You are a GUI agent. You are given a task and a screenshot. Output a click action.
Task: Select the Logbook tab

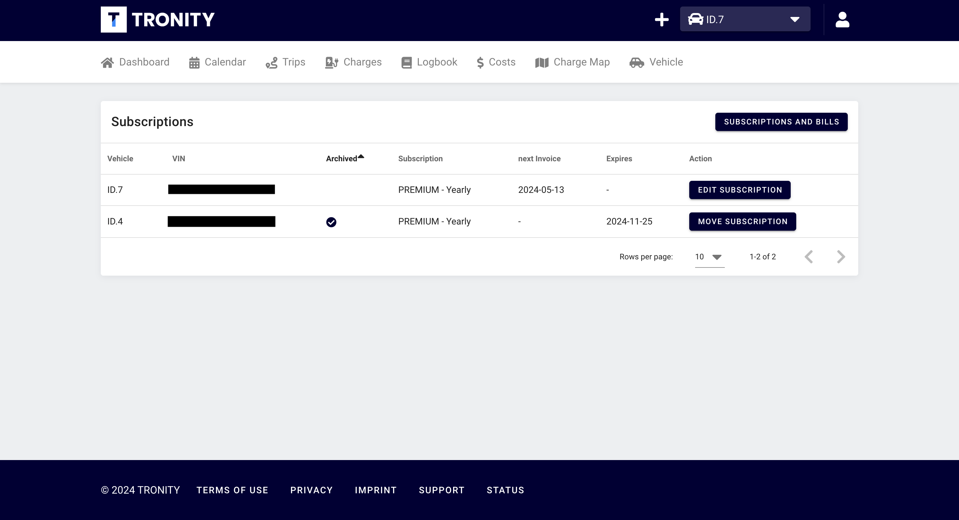point(429,62)
